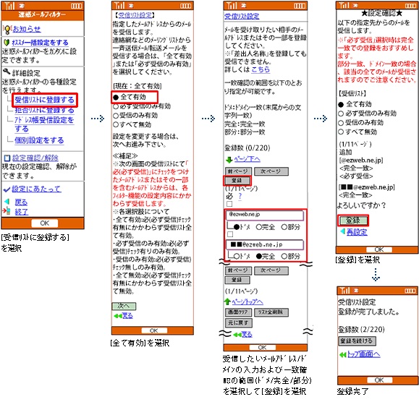Image resolution: width=419 pixels, height=402 pixels.
Task: Select すべて無効 radio under [現在:全て有効]
Action: pyautogui.click(x=116, y=124)
